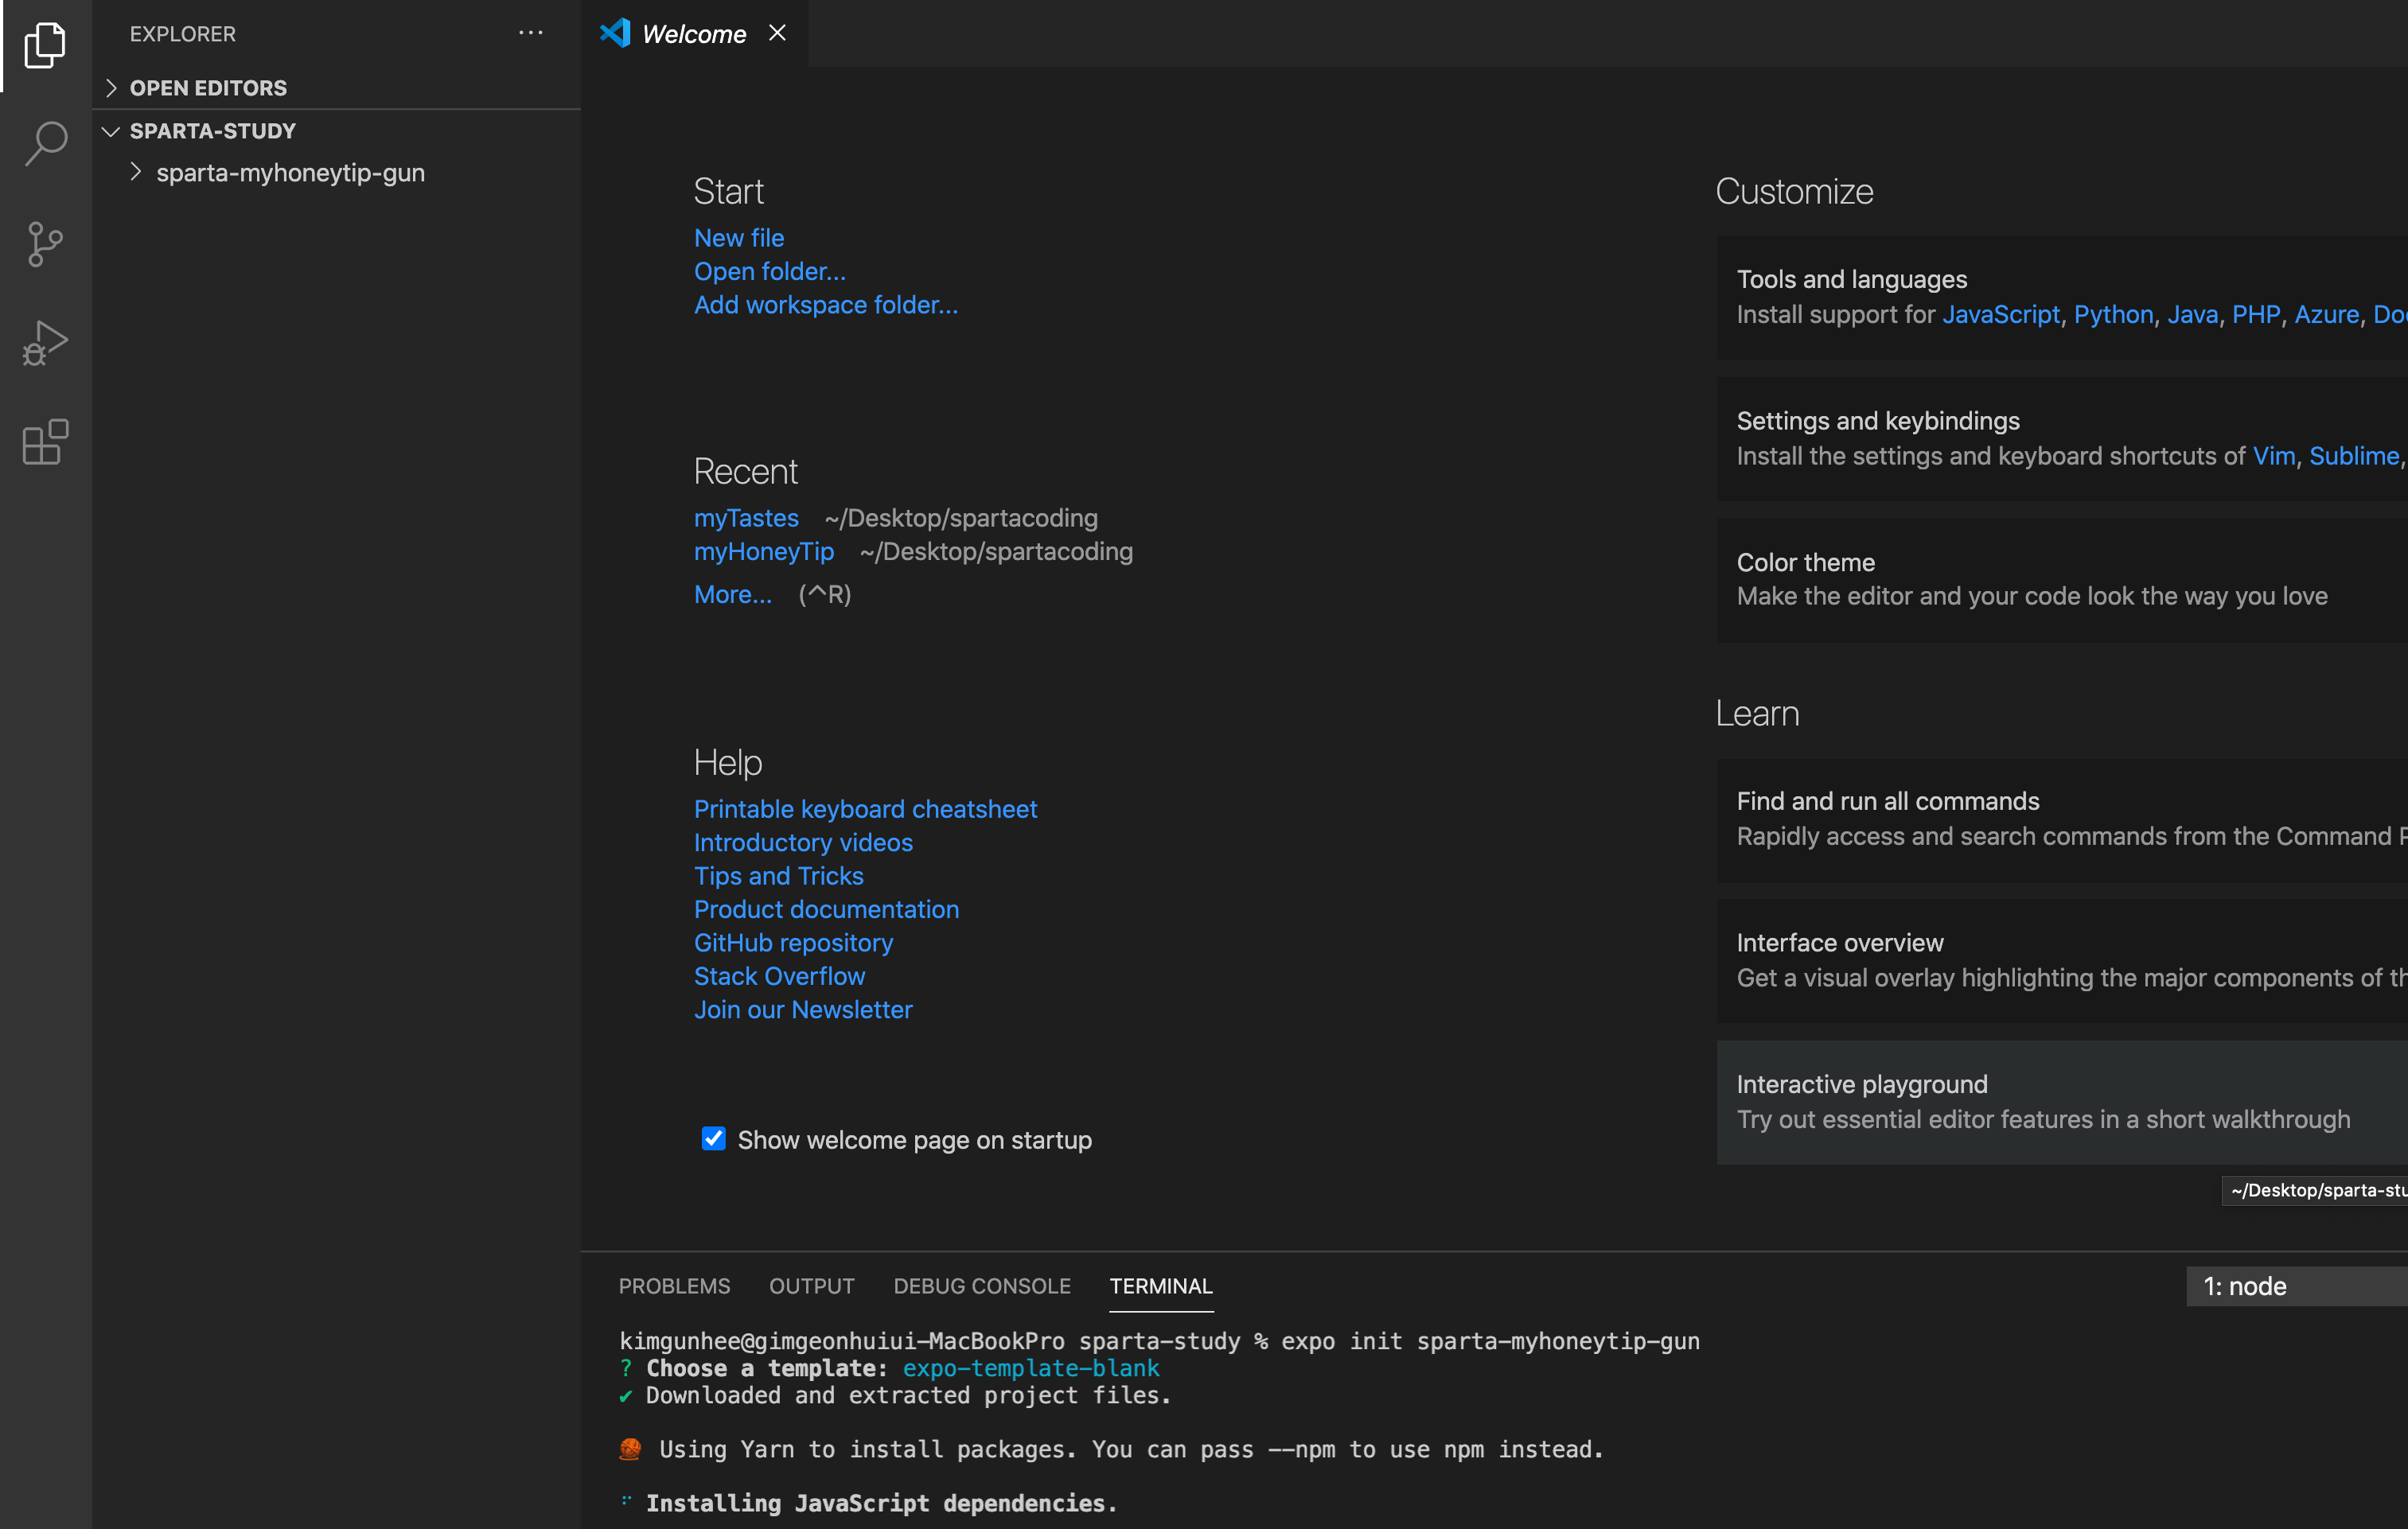The height and width of the screenshot is (1529, 2408).
Task: Click the VS Code logo on Welcome tab
Action: click(615, 33)
